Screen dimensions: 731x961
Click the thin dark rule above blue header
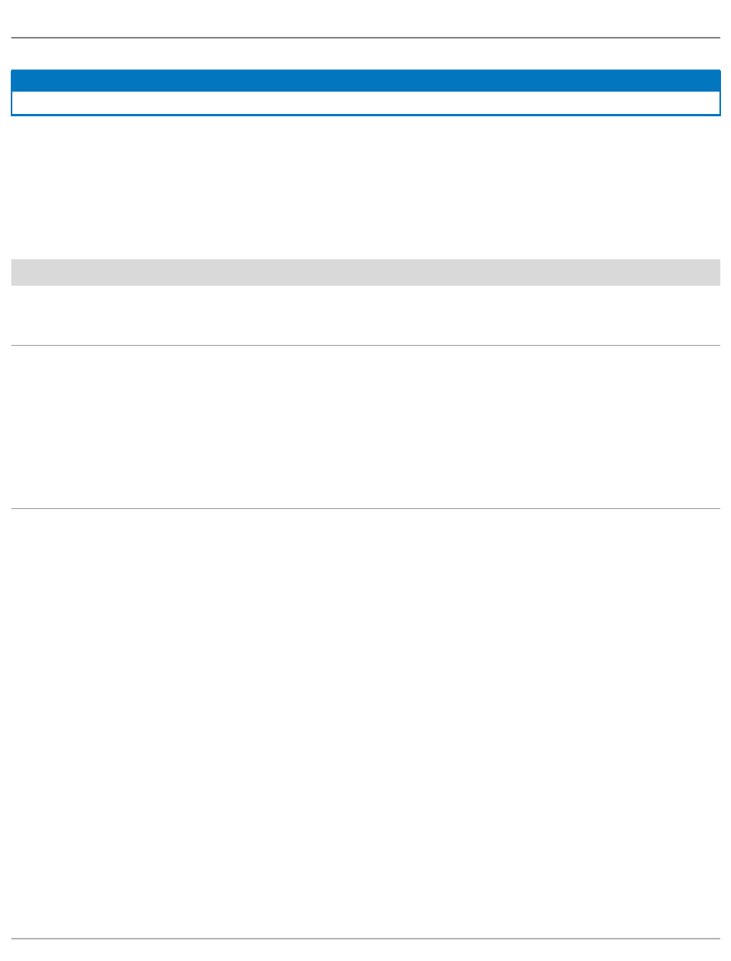tap(365, 38)
